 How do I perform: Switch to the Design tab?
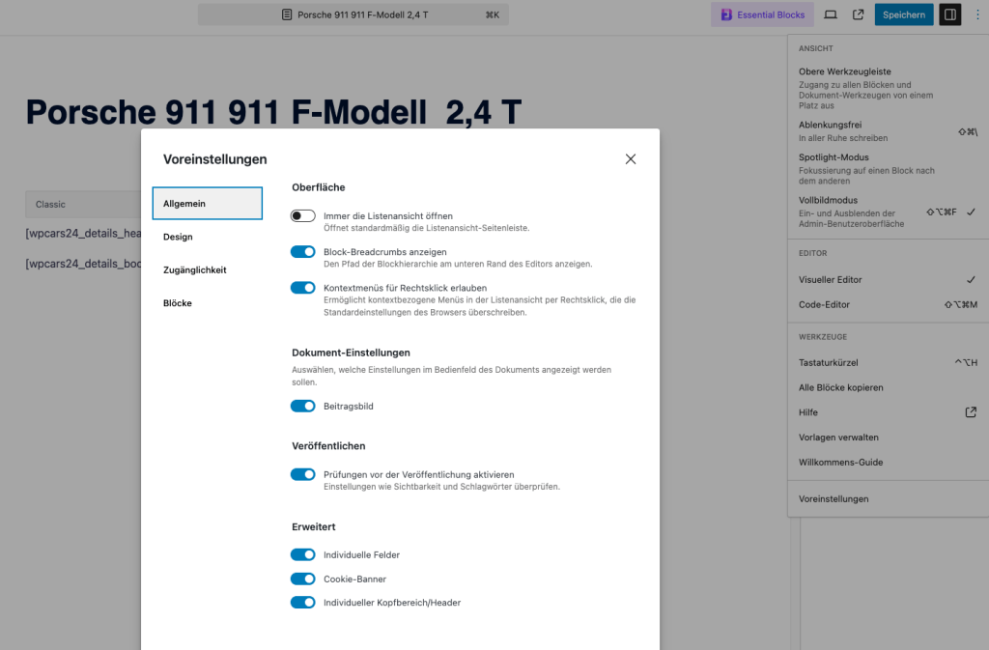click(178, 237)
